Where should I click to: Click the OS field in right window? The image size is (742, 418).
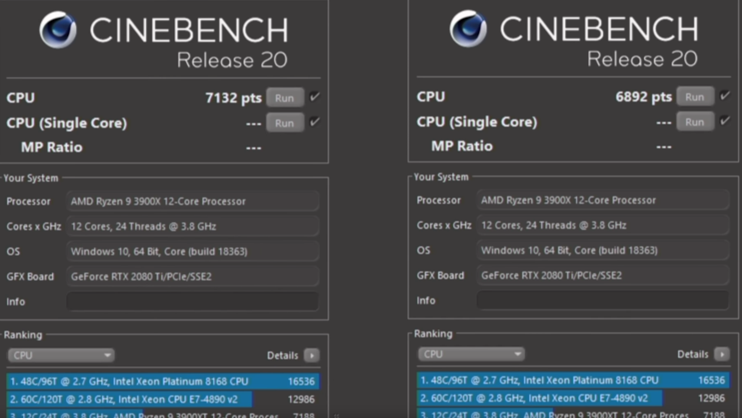[603, 250]
